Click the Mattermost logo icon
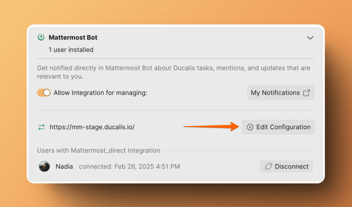The image size is (352, 207). click(41, 37)
